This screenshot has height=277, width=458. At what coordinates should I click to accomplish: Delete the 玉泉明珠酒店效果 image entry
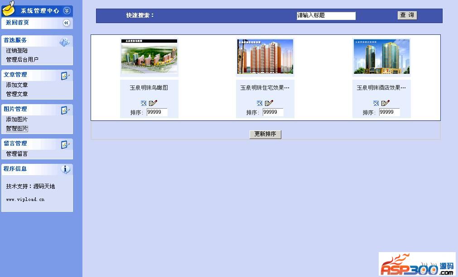pyautogui.click(x=376, y=103)
